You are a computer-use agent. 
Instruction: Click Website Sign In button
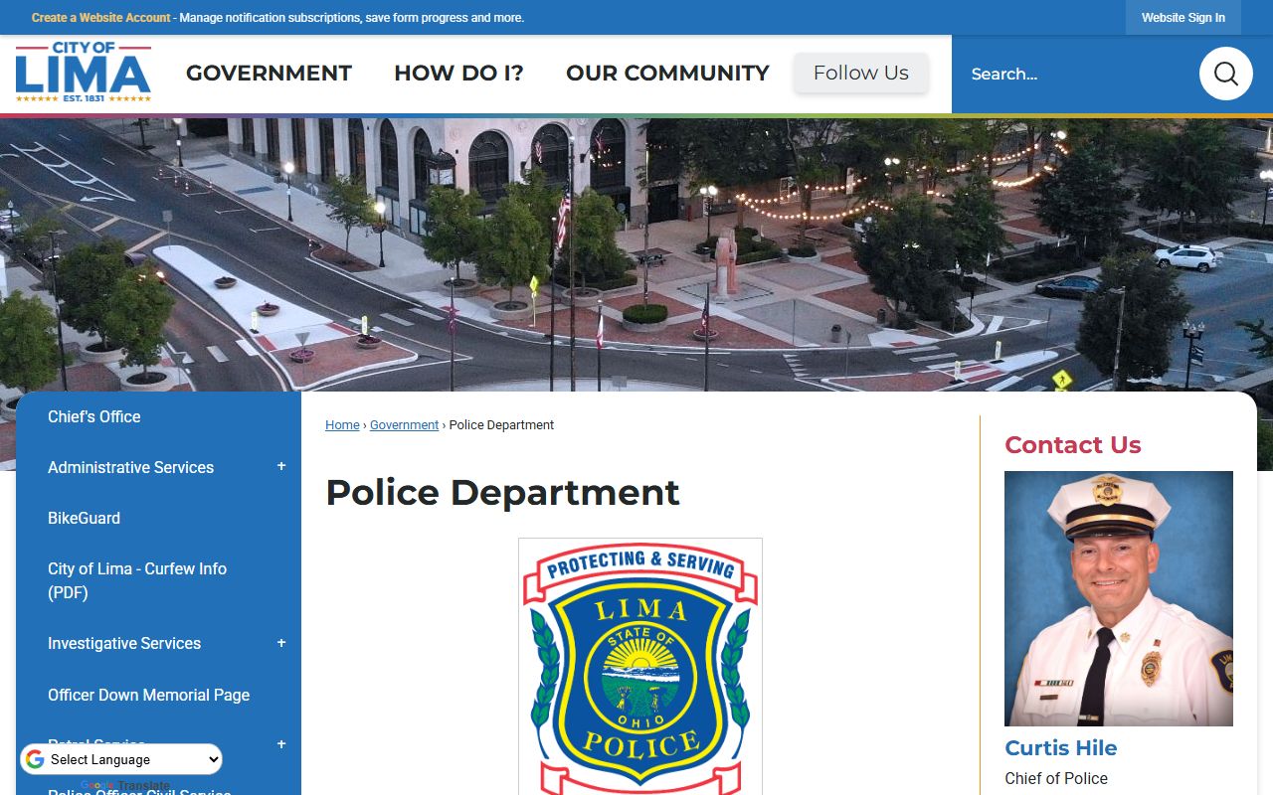(x=1183, y=18)
